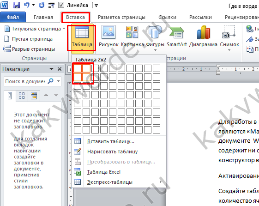Switch to the Главная tab
259x206 pixels.
pyautogui.click(x=43, y=17)
